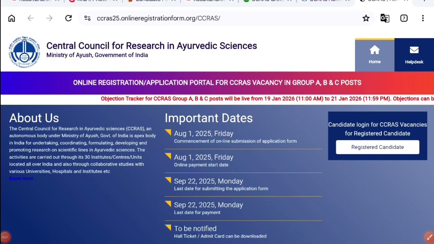Viewport: 434px width, 244px height.
Task: Click the Registered Candidate button
Action: click(377, 147)
